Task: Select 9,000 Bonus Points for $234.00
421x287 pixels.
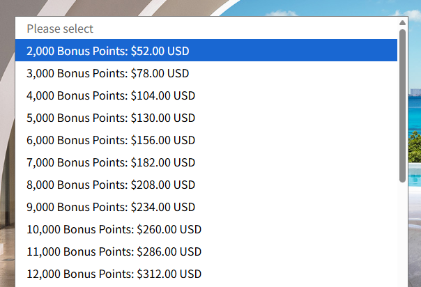Action: pos(111,207)
